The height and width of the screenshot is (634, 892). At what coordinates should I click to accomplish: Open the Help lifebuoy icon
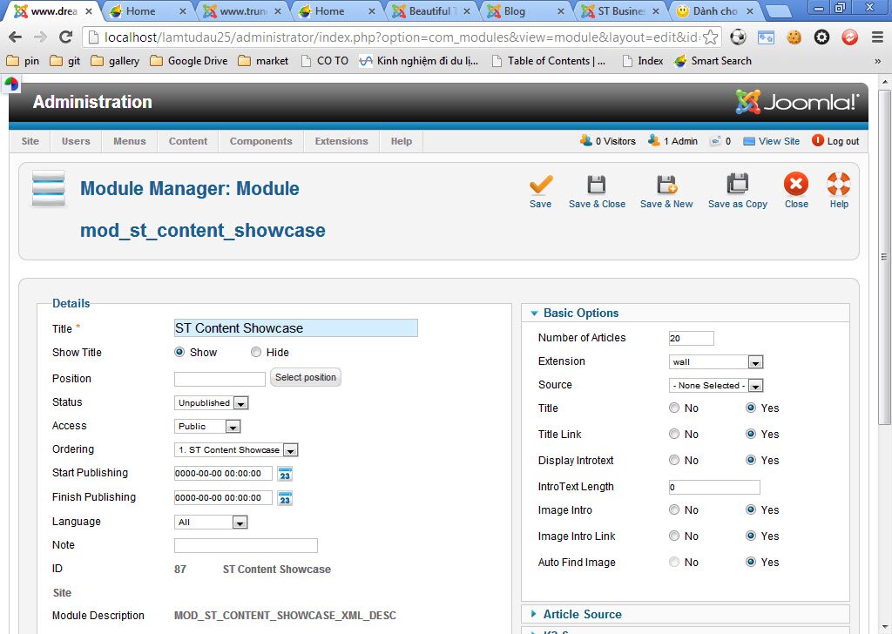tap(838, 185)
